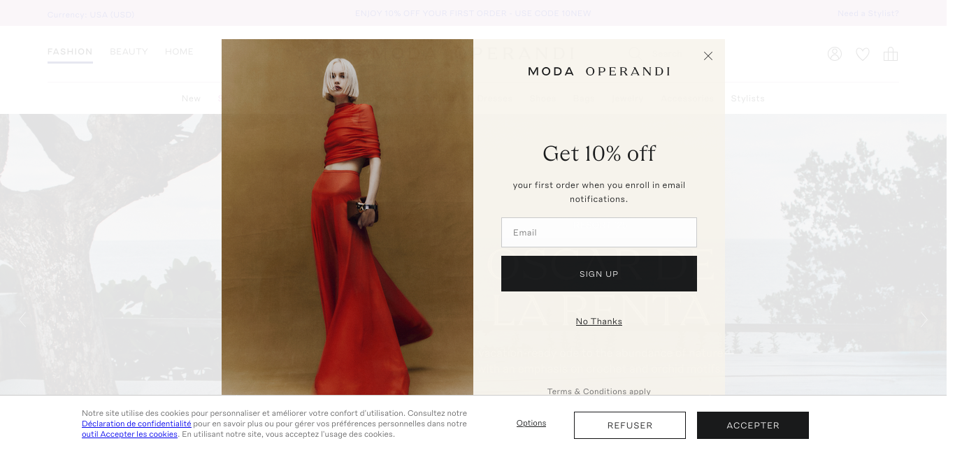Open the wishlist heart icon
The height and width of the screenshot is (455, 955).
point(863,54)
